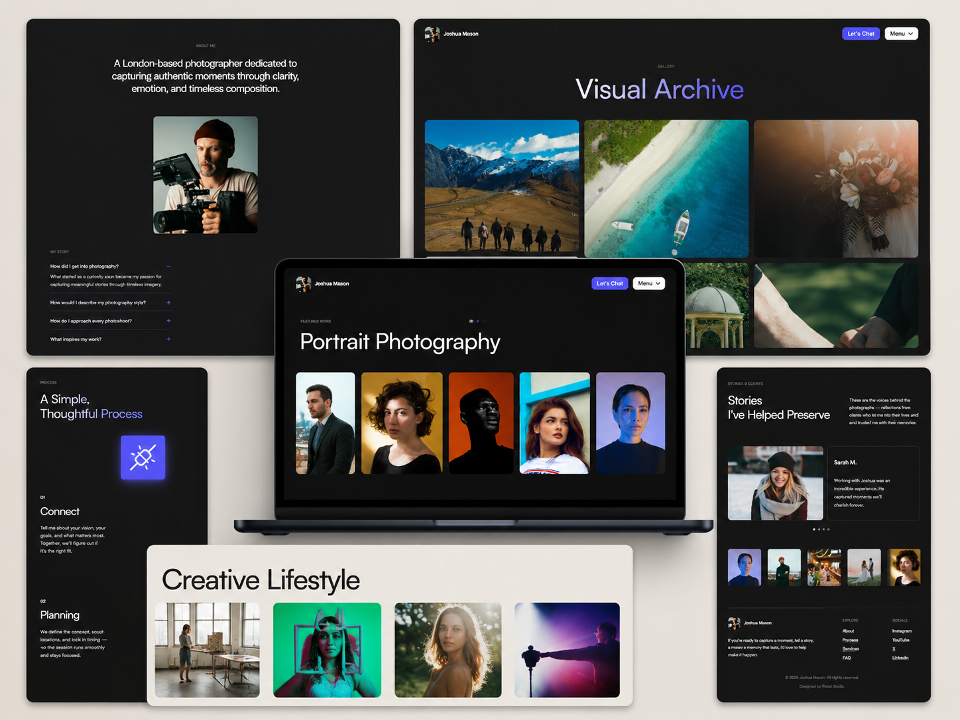Select purple portrait thumbnail in Stories strip
This screenshot has height=720, width=960.
(745, 568)
